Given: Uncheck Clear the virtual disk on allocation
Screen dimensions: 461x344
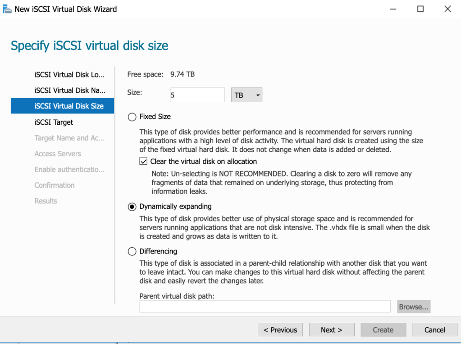Looking at the screenshot, I should 143,162.
